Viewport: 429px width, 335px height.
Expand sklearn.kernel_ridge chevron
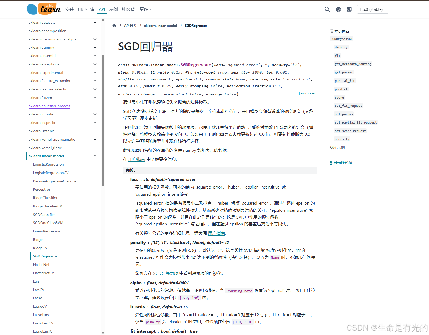tap(95, 148)
